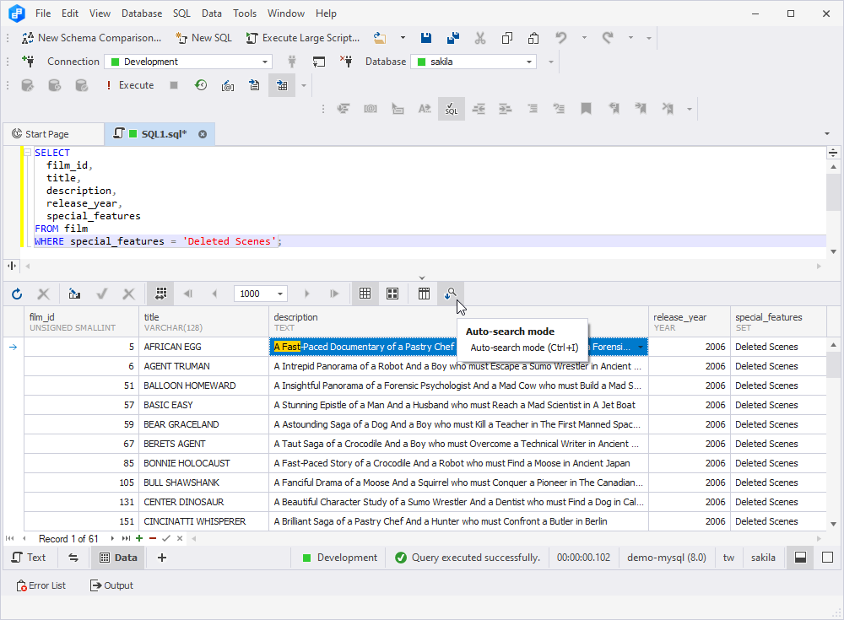
Task: Open the Undo history dropdown arrow
Action: pos(584,38)
